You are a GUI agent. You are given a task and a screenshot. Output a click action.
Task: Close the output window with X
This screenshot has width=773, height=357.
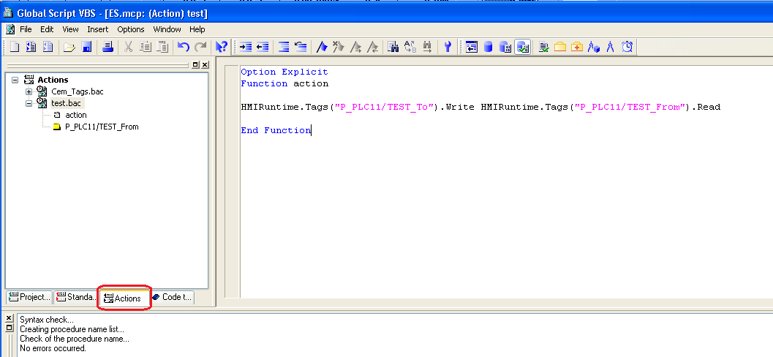9,318
